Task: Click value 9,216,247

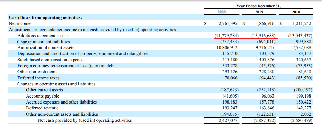Action: coord(265,48)
